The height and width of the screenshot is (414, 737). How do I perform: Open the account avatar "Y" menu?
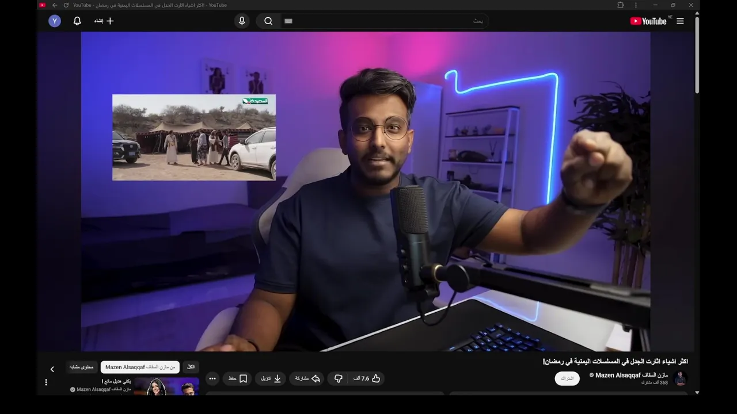pyautogui.click(x=55, y=21)
